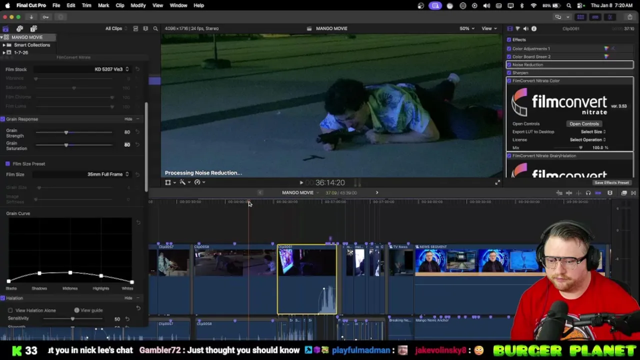Disable FilmConvert Nitrate Color effect
Screen dimensions: 640x360
509,80
